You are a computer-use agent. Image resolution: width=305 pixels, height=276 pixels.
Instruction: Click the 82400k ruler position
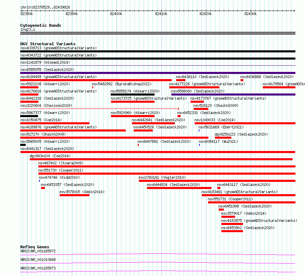[x=116, y=14]
